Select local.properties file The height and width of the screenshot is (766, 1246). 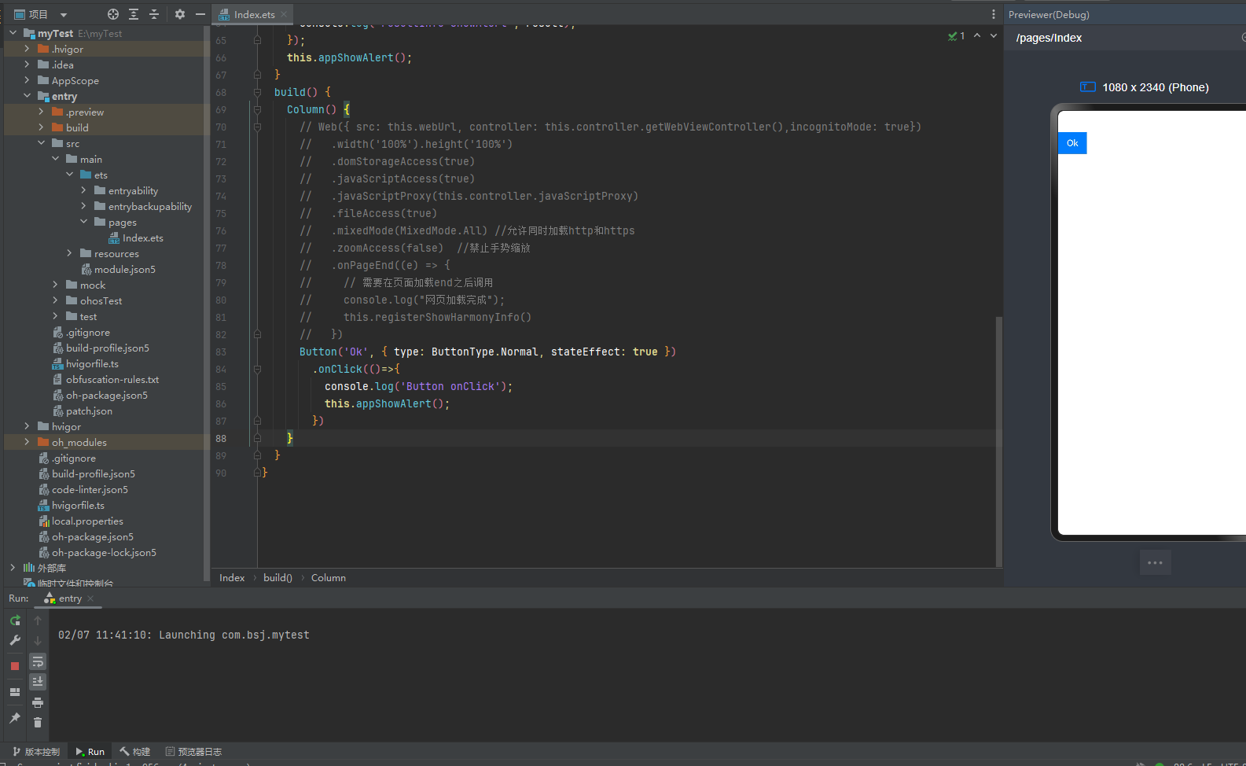coord(80,521)
